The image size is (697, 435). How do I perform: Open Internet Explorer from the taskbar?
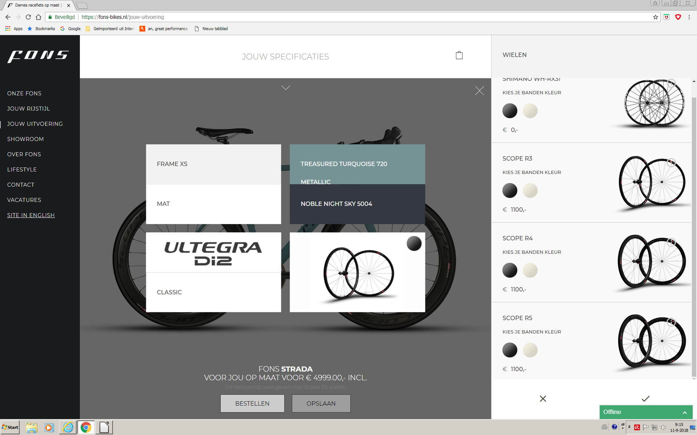point(68,427)
